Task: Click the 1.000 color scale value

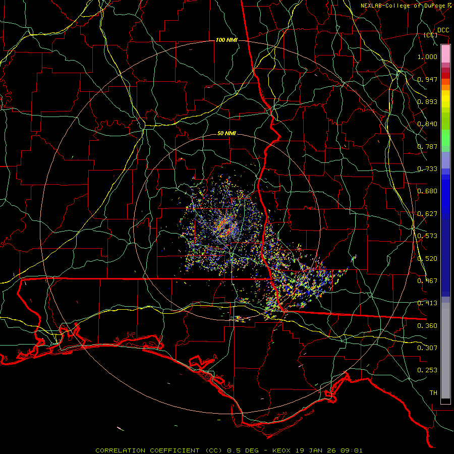Action: pyautogui.click(x=427, y=56)
